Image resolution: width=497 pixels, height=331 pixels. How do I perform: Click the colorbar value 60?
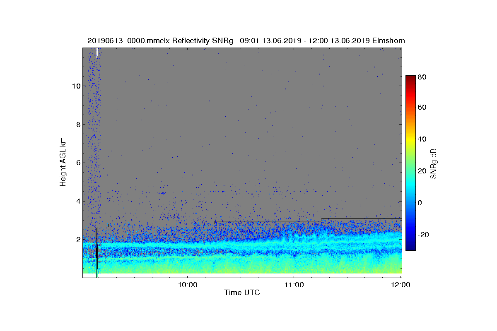(x=422, y=108)
